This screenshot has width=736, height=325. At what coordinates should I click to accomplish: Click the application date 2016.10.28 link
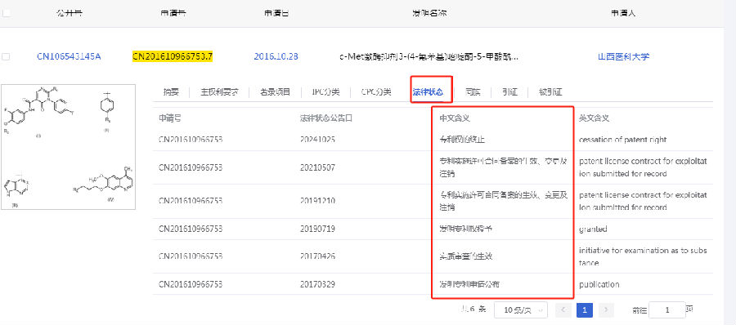point(276,56)
